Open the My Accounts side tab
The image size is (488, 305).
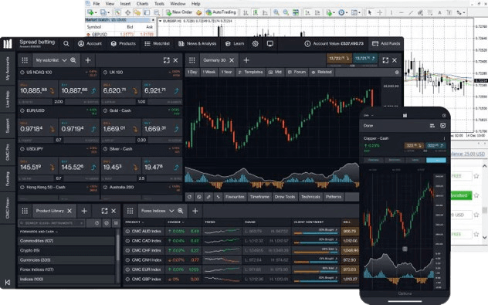click(8, 69)
